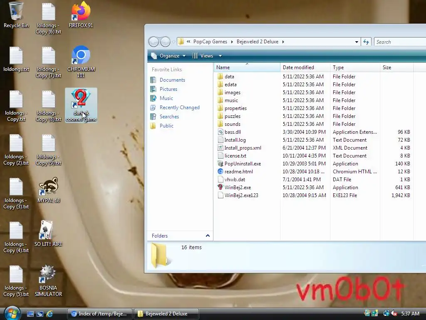Click the Explorer Forward navigation button
The width and height of the screenshot is (426, 320).
coord(165,42)
